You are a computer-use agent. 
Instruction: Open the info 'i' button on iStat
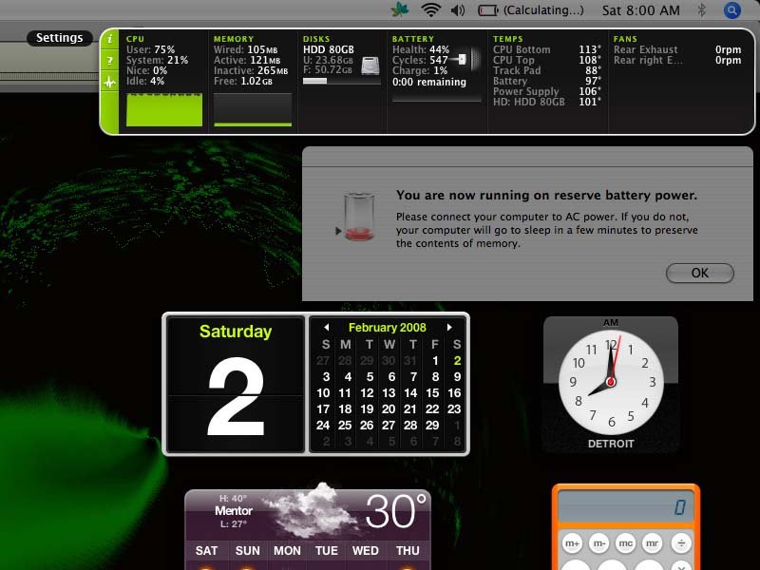(x=110, y=39)
